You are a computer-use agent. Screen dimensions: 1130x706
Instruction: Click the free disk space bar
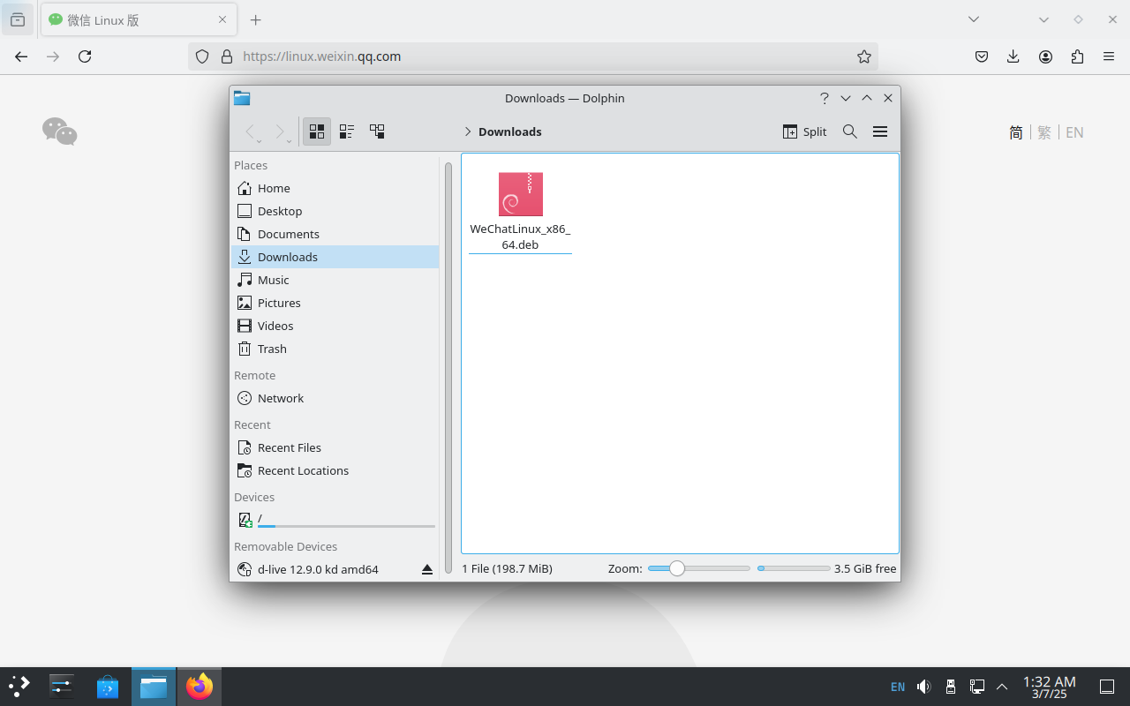pyautogui.click(x=794, y=568)
